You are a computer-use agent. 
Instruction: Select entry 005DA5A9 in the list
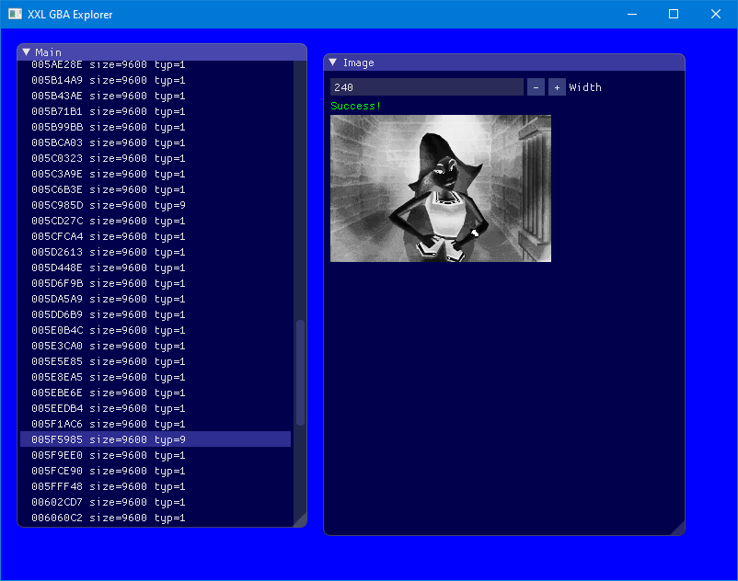(156, 299)
